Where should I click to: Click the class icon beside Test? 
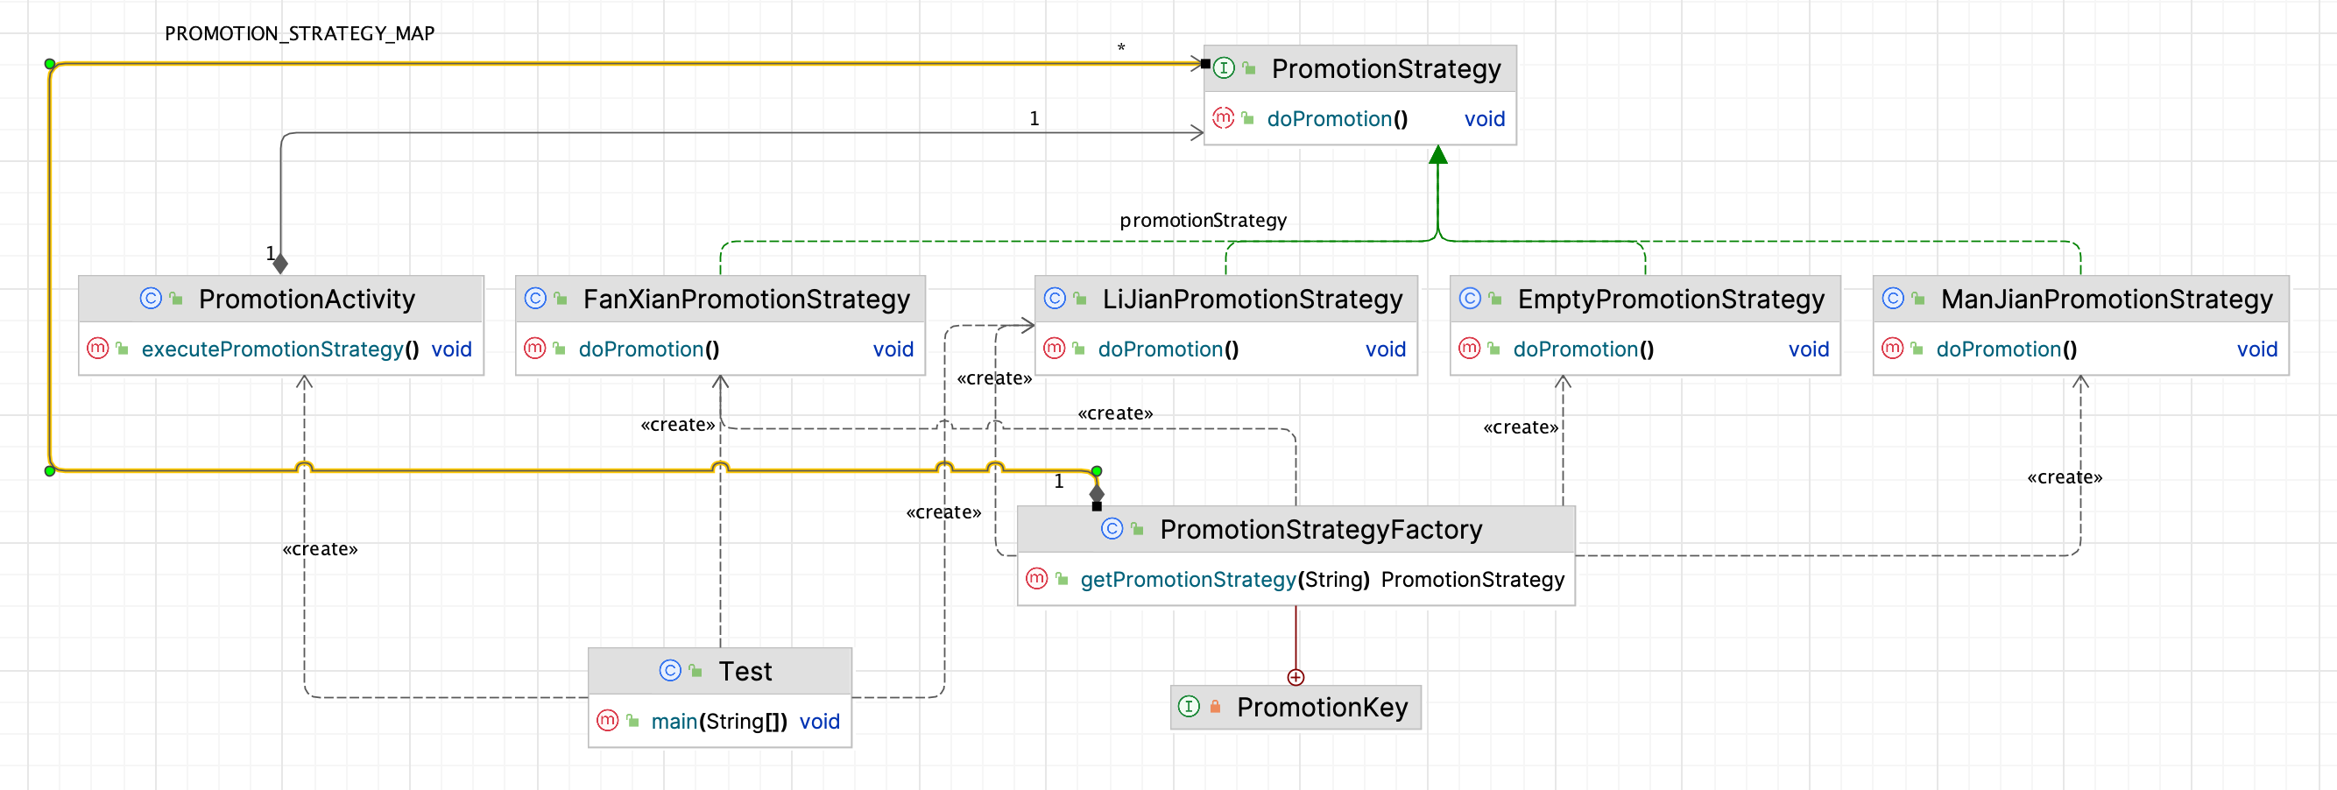tap(669, 670)
